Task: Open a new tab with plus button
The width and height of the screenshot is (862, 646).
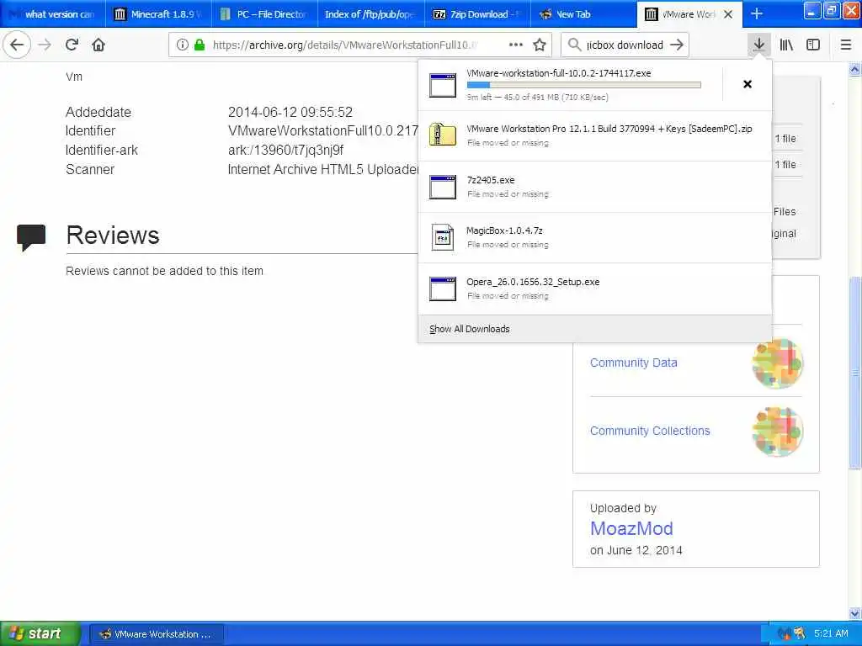Action: [757, 13]
